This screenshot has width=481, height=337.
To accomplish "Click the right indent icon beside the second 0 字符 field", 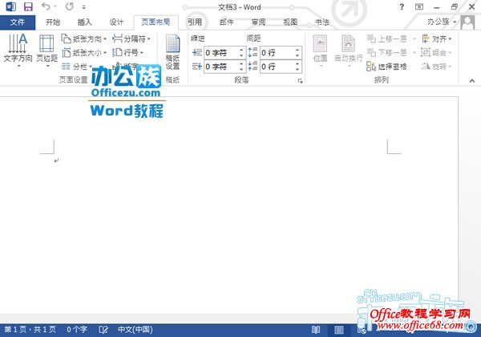I will tap(197, 66).
